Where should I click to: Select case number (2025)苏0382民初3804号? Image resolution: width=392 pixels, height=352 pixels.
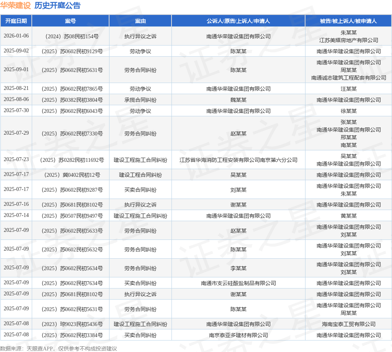[72, 100]
